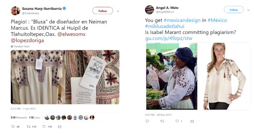
Task: Open the #mexicandesign hashtag
Action: 182,20
